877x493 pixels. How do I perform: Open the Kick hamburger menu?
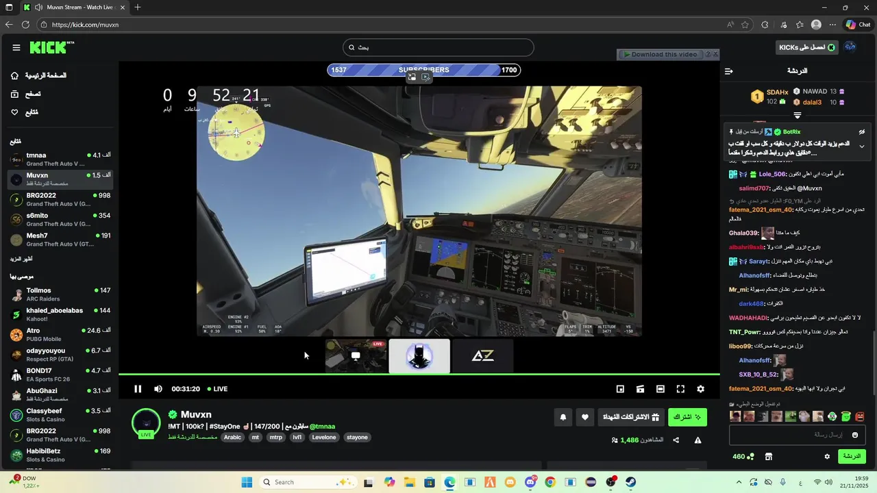coord(16,47)
